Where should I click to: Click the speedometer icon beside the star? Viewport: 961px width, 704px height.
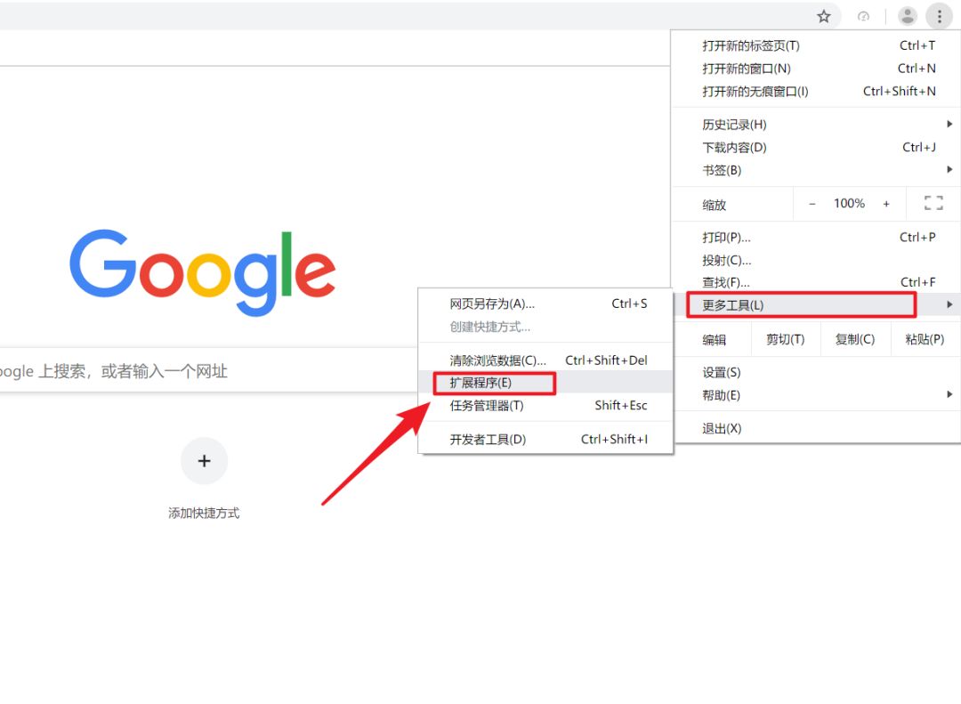tap(863, 17)
